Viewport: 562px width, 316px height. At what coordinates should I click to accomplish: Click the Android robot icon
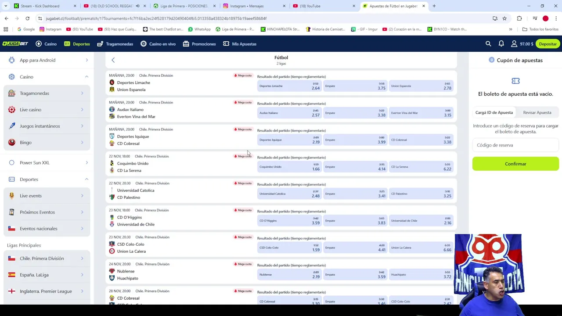pyautogui.click(x=11, y=60)
